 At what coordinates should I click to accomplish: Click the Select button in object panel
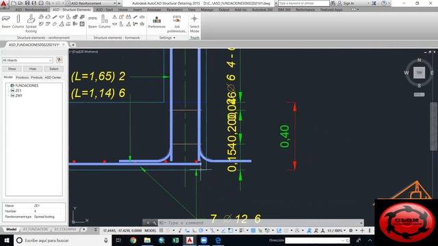pos(53,68)
